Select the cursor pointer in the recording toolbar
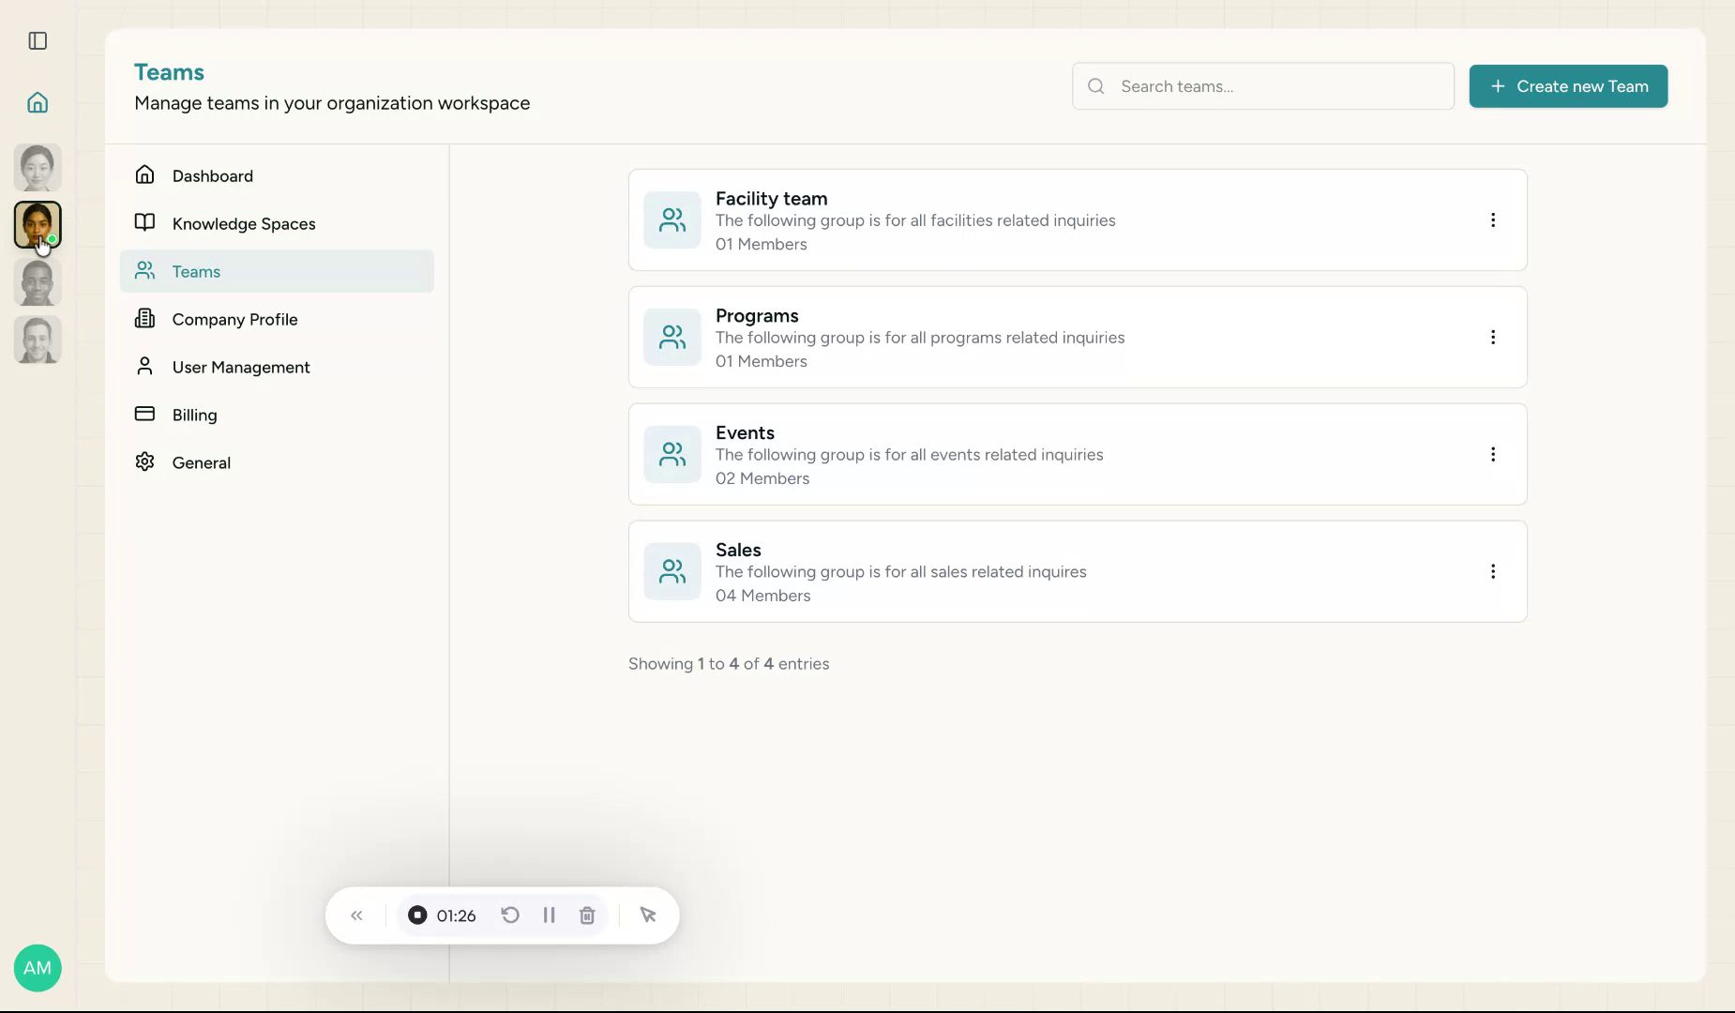Screen dimensions: 1735x1013 [x=648, y=915]
